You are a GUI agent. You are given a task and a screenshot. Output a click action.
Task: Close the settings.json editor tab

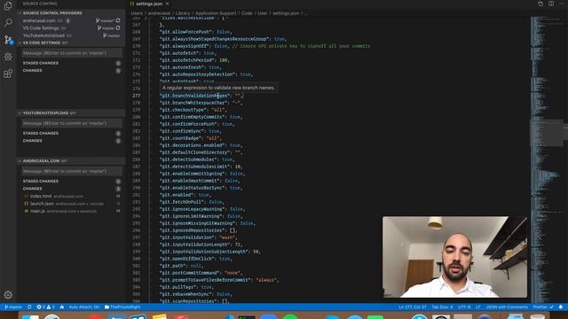[168, 4]
